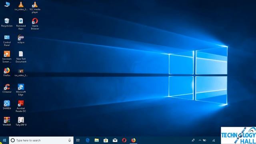This screenshot has width=256, height=144.
Task: Select the This PC computer icon on the desktop
Action: tap(7, 4)
